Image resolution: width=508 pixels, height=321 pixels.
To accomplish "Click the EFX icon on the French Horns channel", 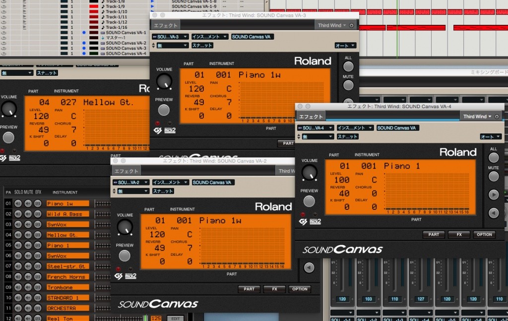I will click(37, 275).
